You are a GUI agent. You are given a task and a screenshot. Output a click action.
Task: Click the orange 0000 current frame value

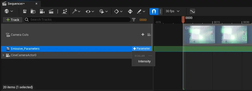[143, 20]
